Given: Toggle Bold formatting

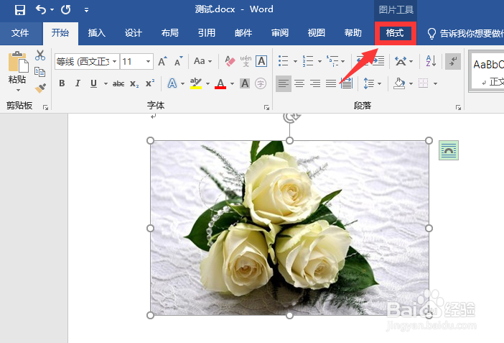Looking at the screenshot, I should pyautogui.click(x=62, y=83).
